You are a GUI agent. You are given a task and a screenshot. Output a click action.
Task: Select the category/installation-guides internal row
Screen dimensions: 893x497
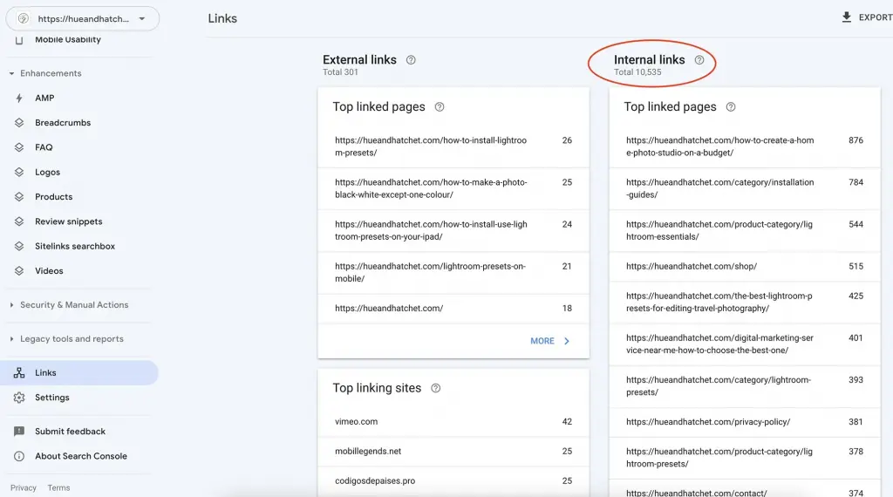(745, 188)
